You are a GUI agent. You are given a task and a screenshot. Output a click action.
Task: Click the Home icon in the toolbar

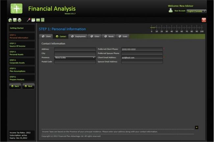coord(10,20)
